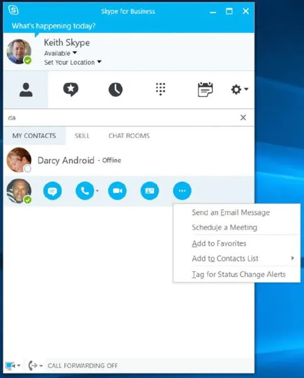Click the selected contact's profile photo
Screen dimensions: 304x378
click(19, 191)
